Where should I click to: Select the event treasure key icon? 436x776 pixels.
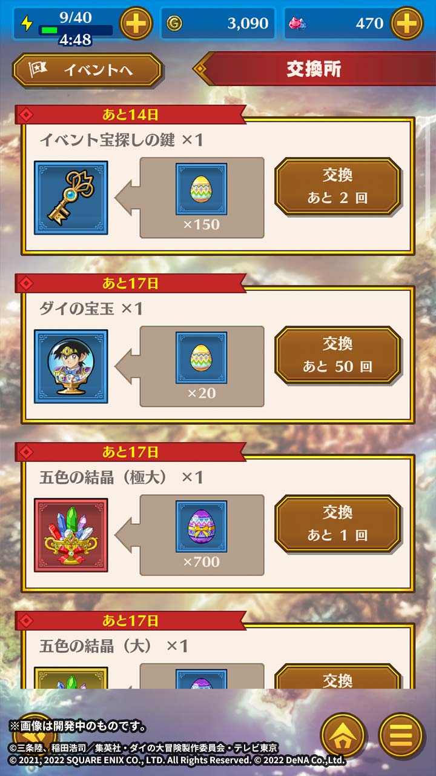tap(71, 198)
